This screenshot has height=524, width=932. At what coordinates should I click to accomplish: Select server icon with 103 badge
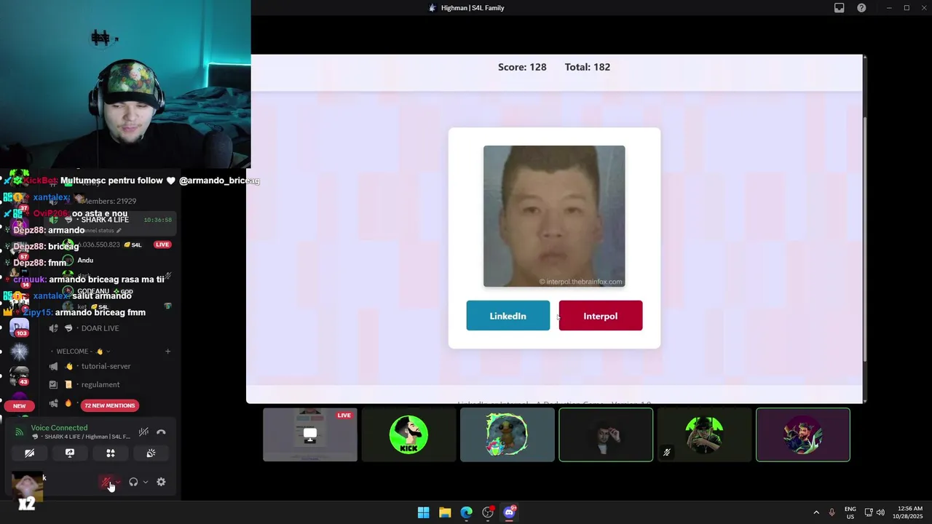[x=20, y=327]
